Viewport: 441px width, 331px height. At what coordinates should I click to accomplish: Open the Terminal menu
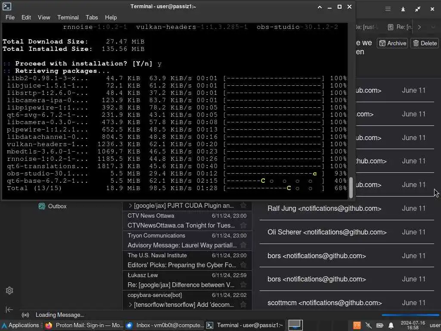click(x=68, y=17)
